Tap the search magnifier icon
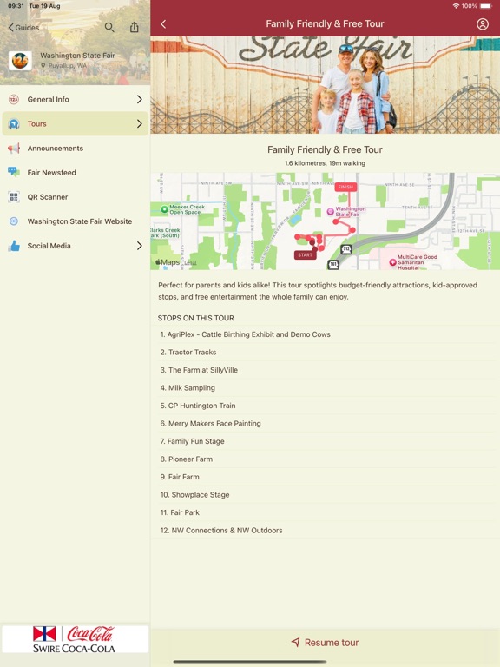This screenshot has width=500, height=667. [x=109, y=28]
